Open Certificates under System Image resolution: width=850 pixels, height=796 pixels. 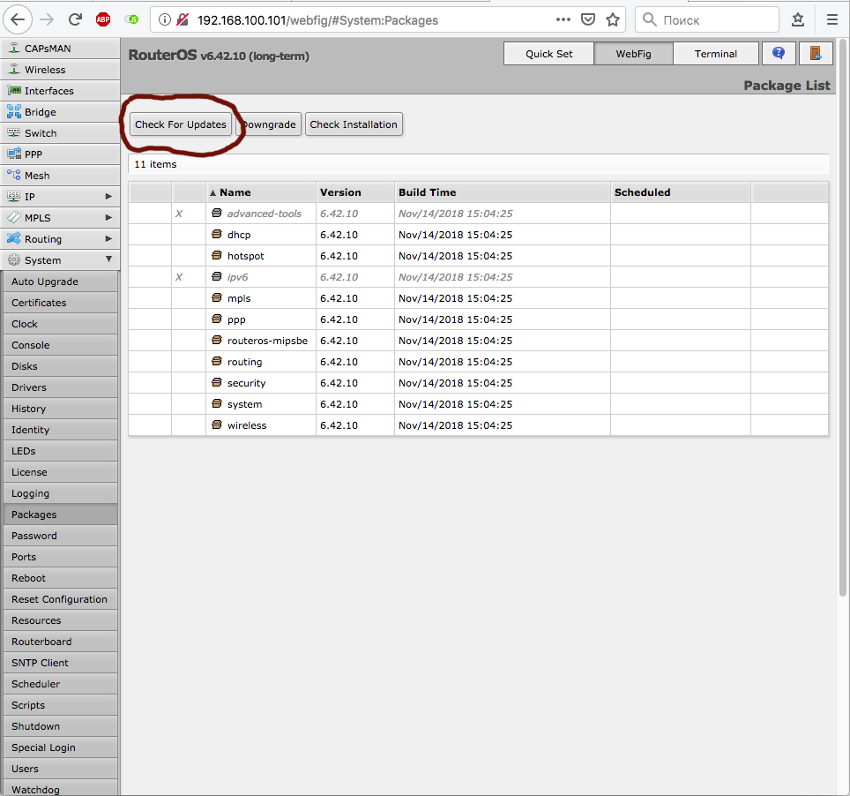[x=60, y=303]
